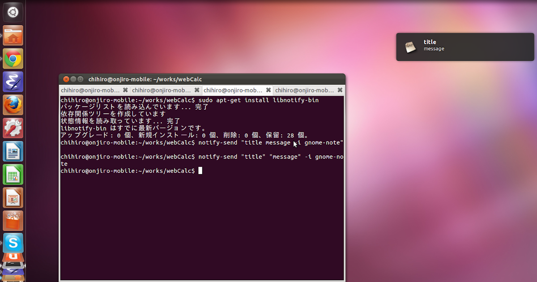
Task: Open the red wrench tools icon
Action: [13, 128]
